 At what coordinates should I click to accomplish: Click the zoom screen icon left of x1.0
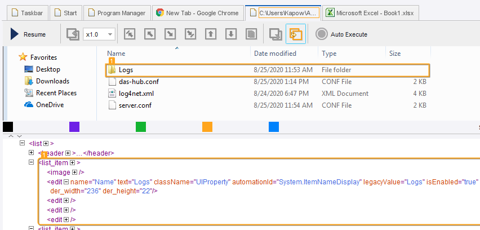point(73,34)
